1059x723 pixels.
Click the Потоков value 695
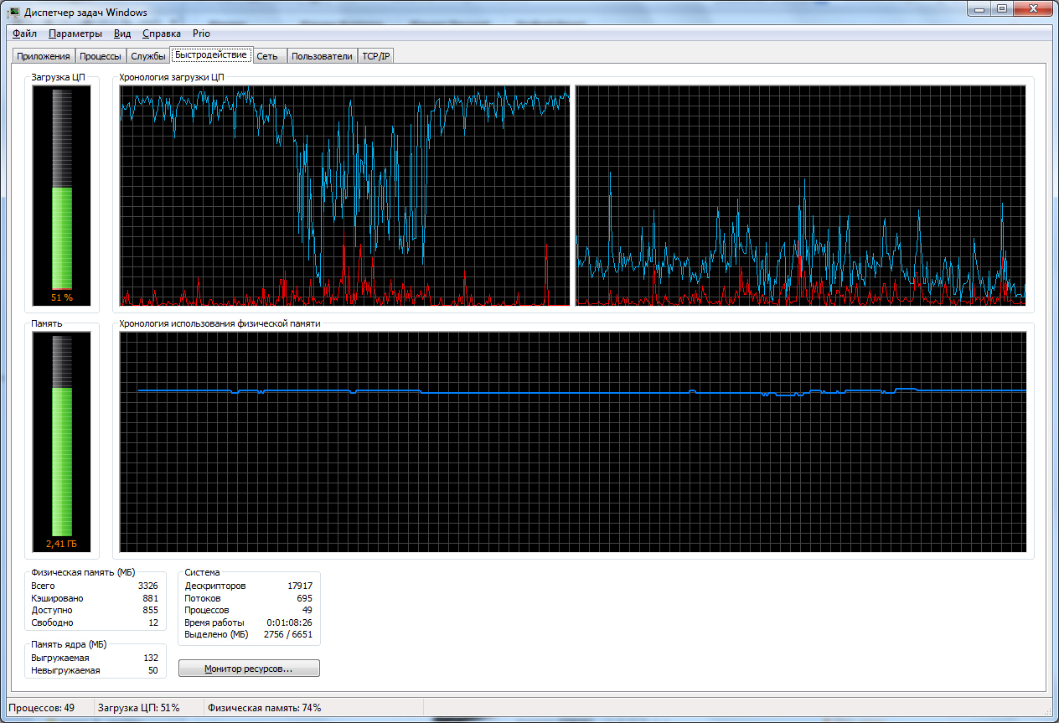(304, 598)
